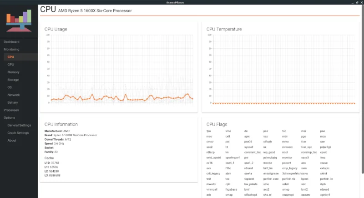Click the fsgsbase flag
Image resolution: width=364 pixels, height=198 pixels.
(231, 189)
